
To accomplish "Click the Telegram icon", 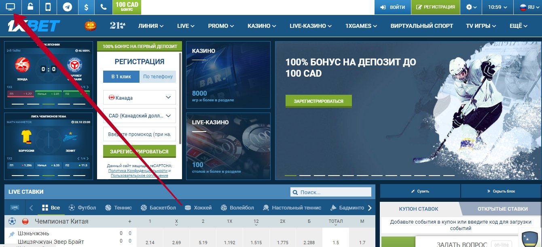I will pos(67,7).
